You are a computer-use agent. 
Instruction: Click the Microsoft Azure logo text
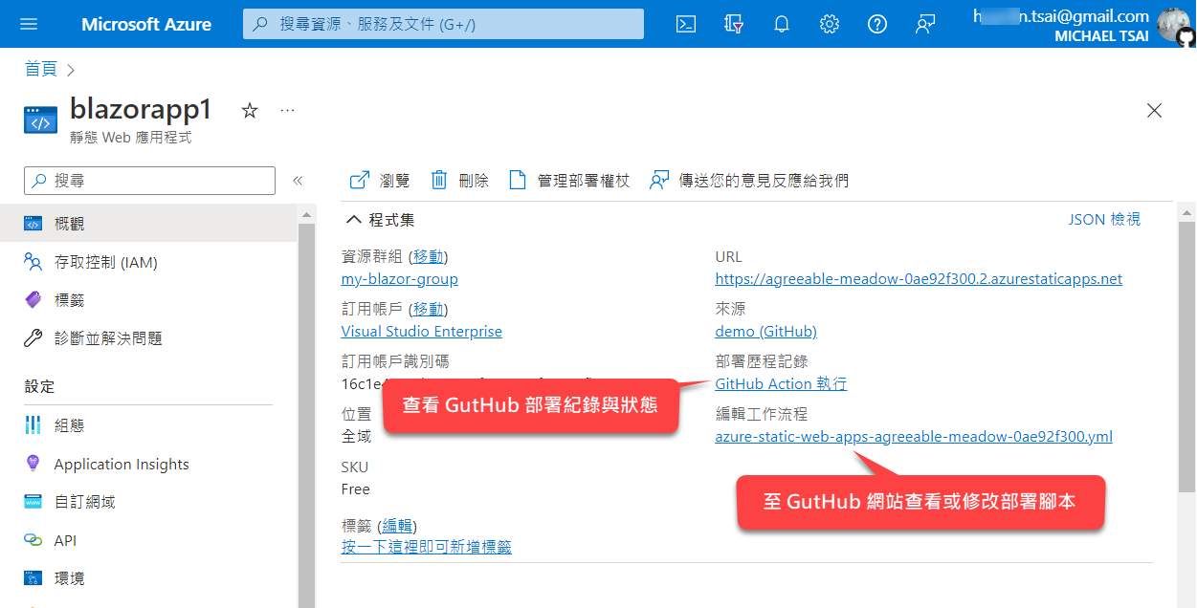coord(146,24)
